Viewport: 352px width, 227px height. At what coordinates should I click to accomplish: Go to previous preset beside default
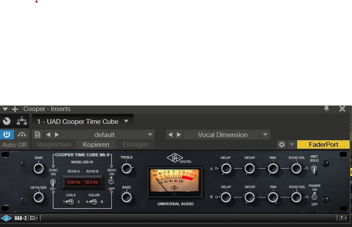(48, 135)
